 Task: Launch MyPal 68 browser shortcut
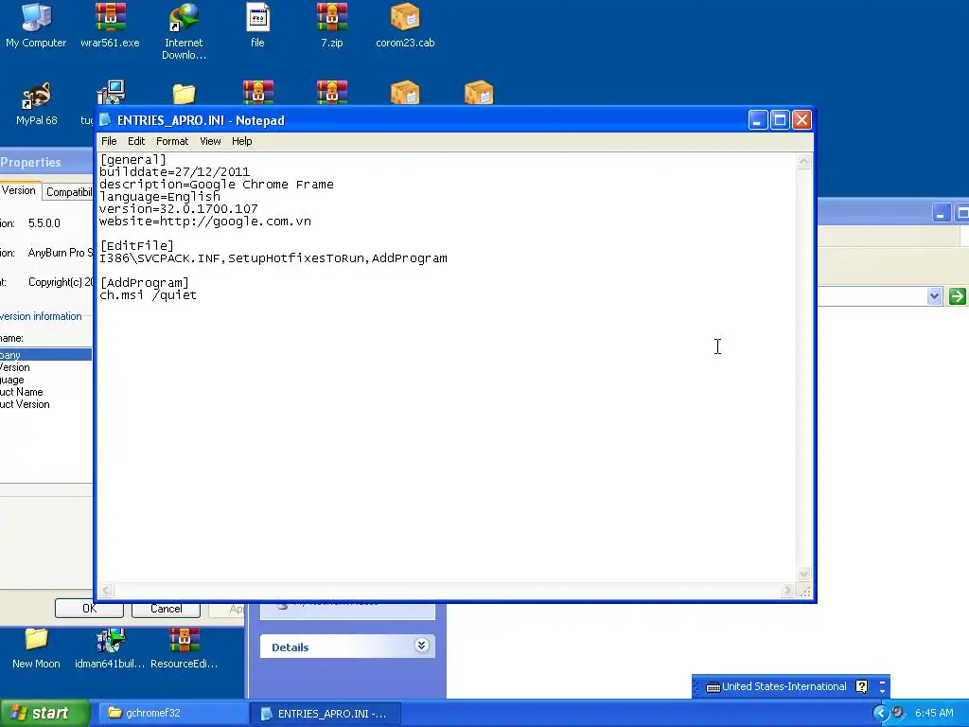(x=37, y=104)
